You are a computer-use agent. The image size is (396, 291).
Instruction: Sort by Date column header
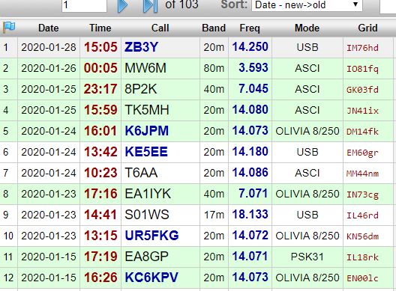click(x=49, y=28)
